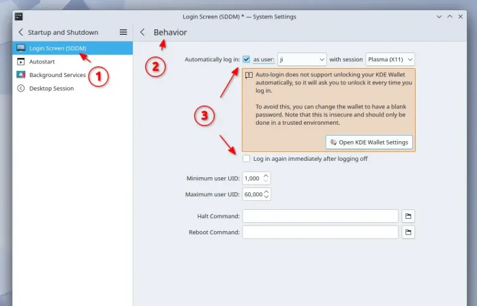Decrease the Maximum user UID value

click(266, 198)
